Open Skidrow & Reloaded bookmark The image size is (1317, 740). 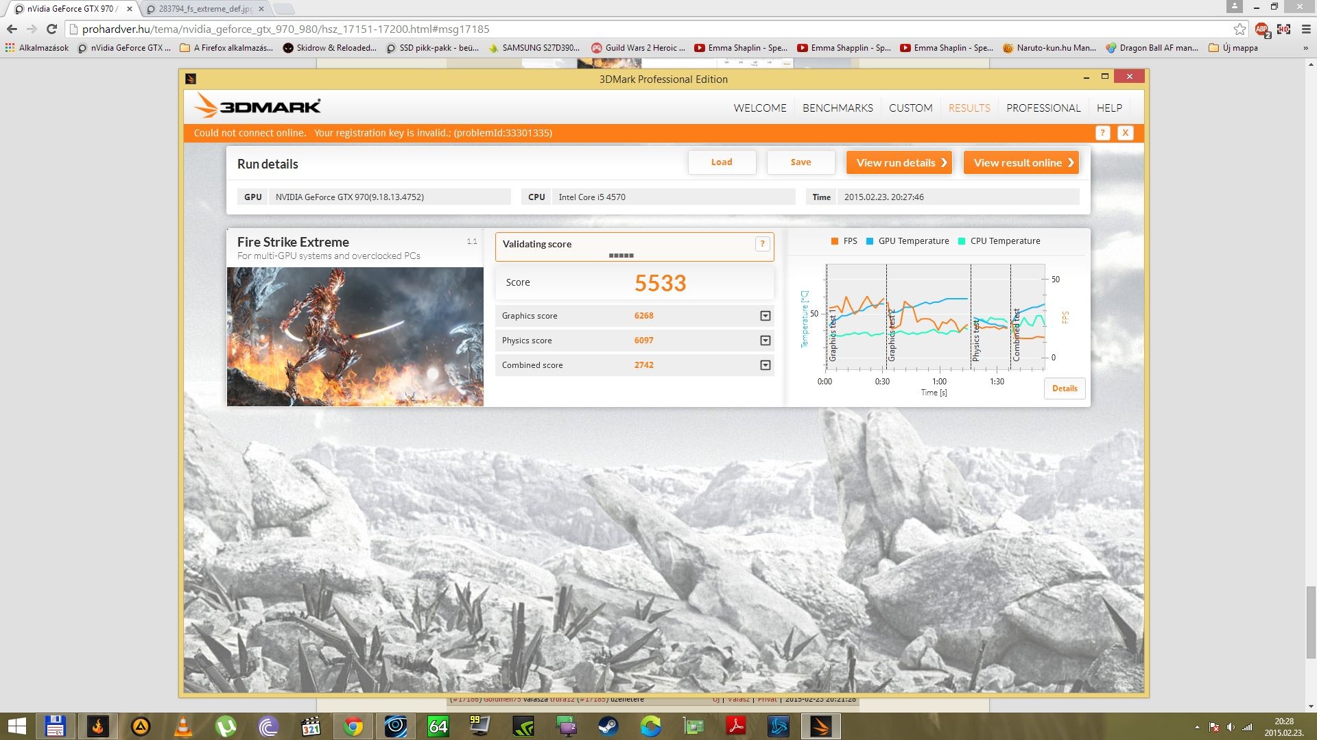click(330, 48)
